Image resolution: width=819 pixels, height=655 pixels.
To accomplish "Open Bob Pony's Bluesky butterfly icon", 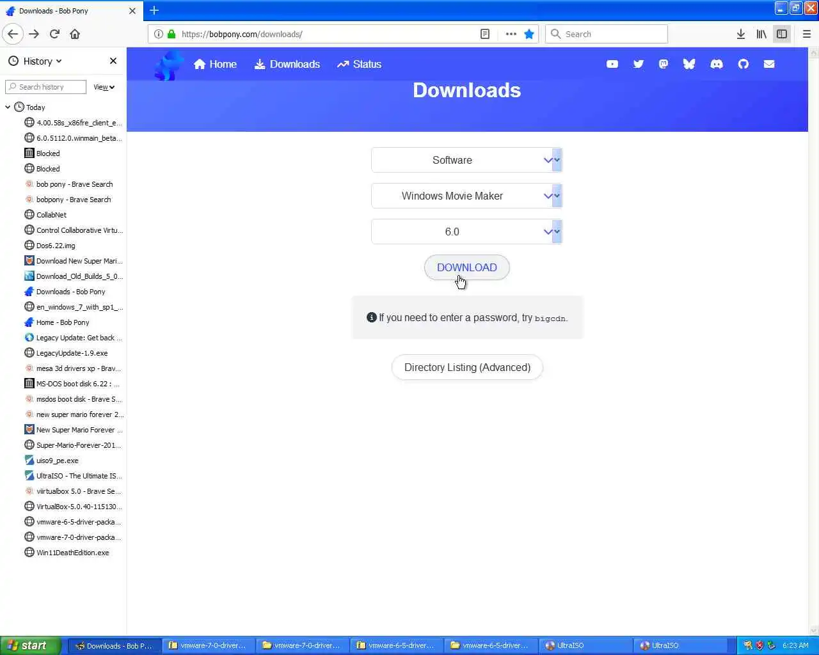I will pos(689,64).
